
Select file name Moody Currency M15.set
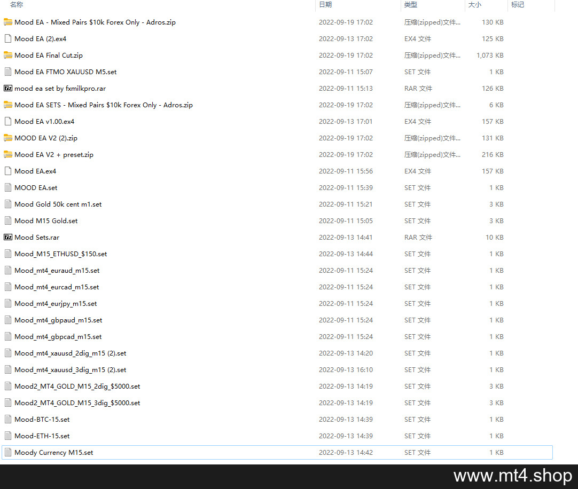pyautogui.click(x=54, y=453)
